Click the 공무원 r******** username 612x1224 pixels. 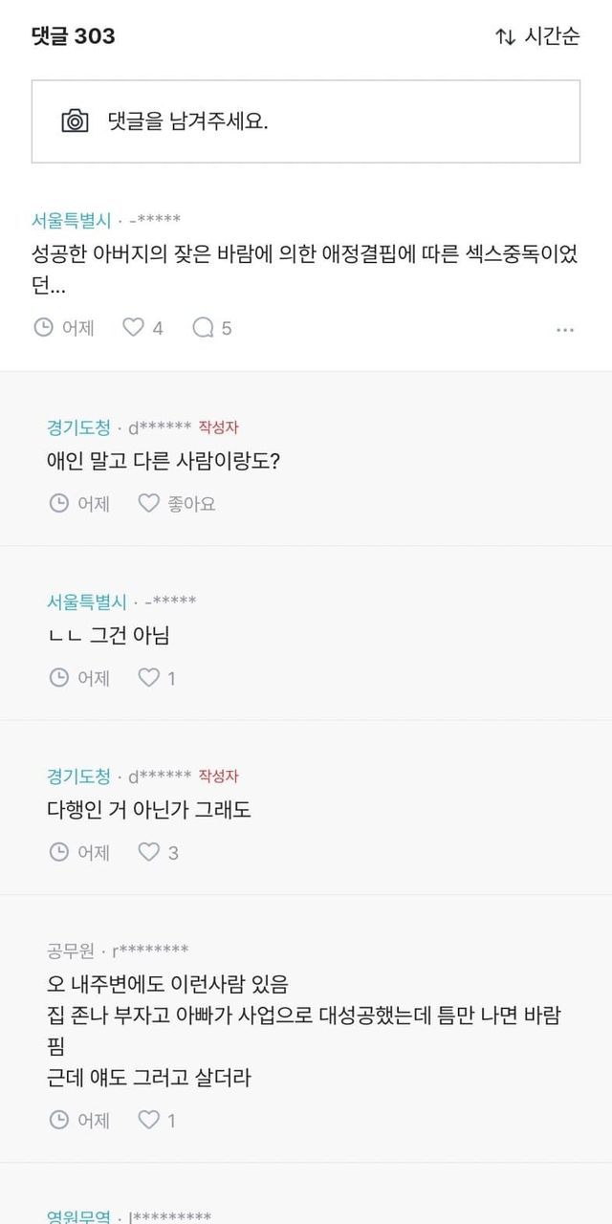coord(150,951)
